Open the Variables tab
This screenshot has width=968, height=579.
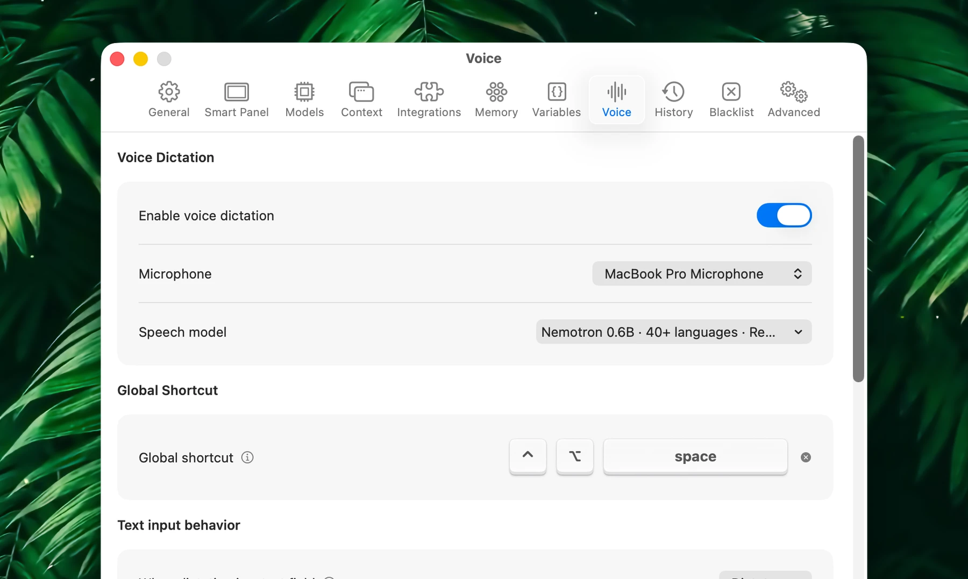(x=557, y=100)
